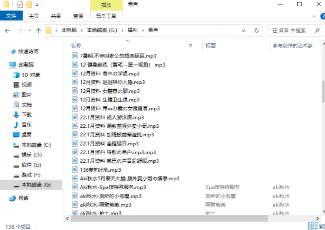Go back with the left arrow
325x230 pixels.
[7, 31]
